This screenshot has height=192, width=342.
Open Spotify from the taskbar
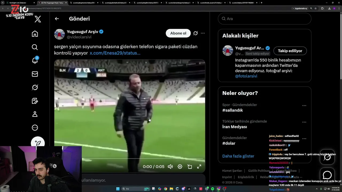(212, 189)
